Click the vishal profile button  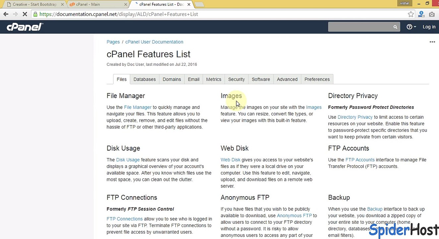pyautogui.click(x=405, y=3)
